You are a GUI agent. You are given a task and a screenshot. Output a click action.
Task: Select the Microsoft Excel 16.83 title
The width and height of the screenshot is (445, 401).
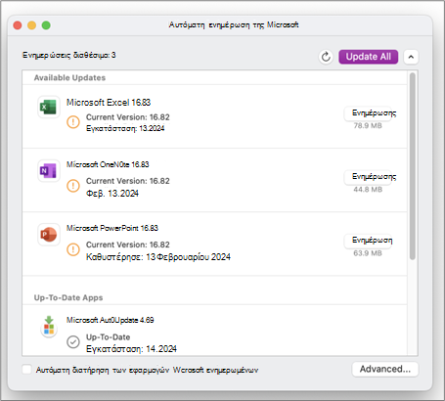coord(109,103)
